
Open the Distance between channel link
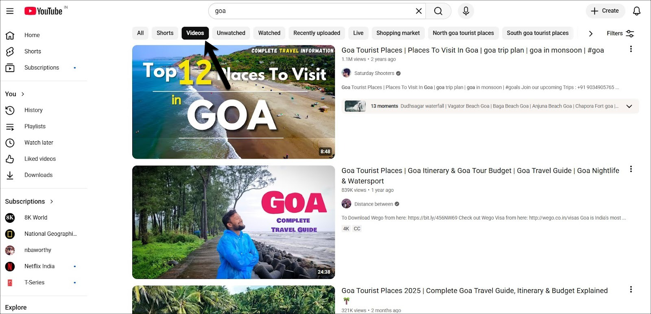(374, 204)
